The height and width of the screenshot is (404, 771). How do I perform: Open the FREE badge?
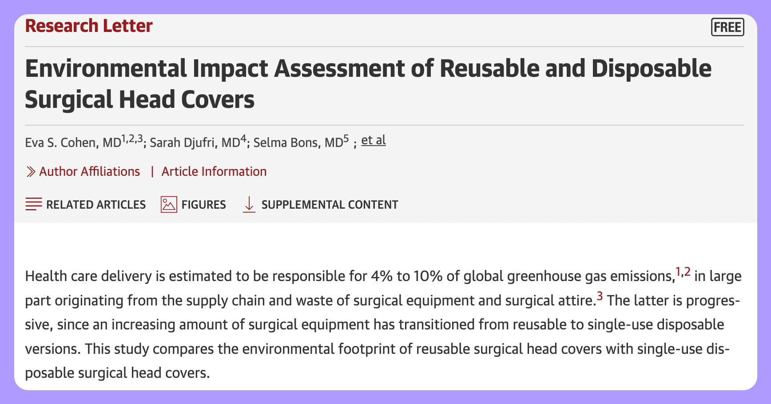click(727, 27)
